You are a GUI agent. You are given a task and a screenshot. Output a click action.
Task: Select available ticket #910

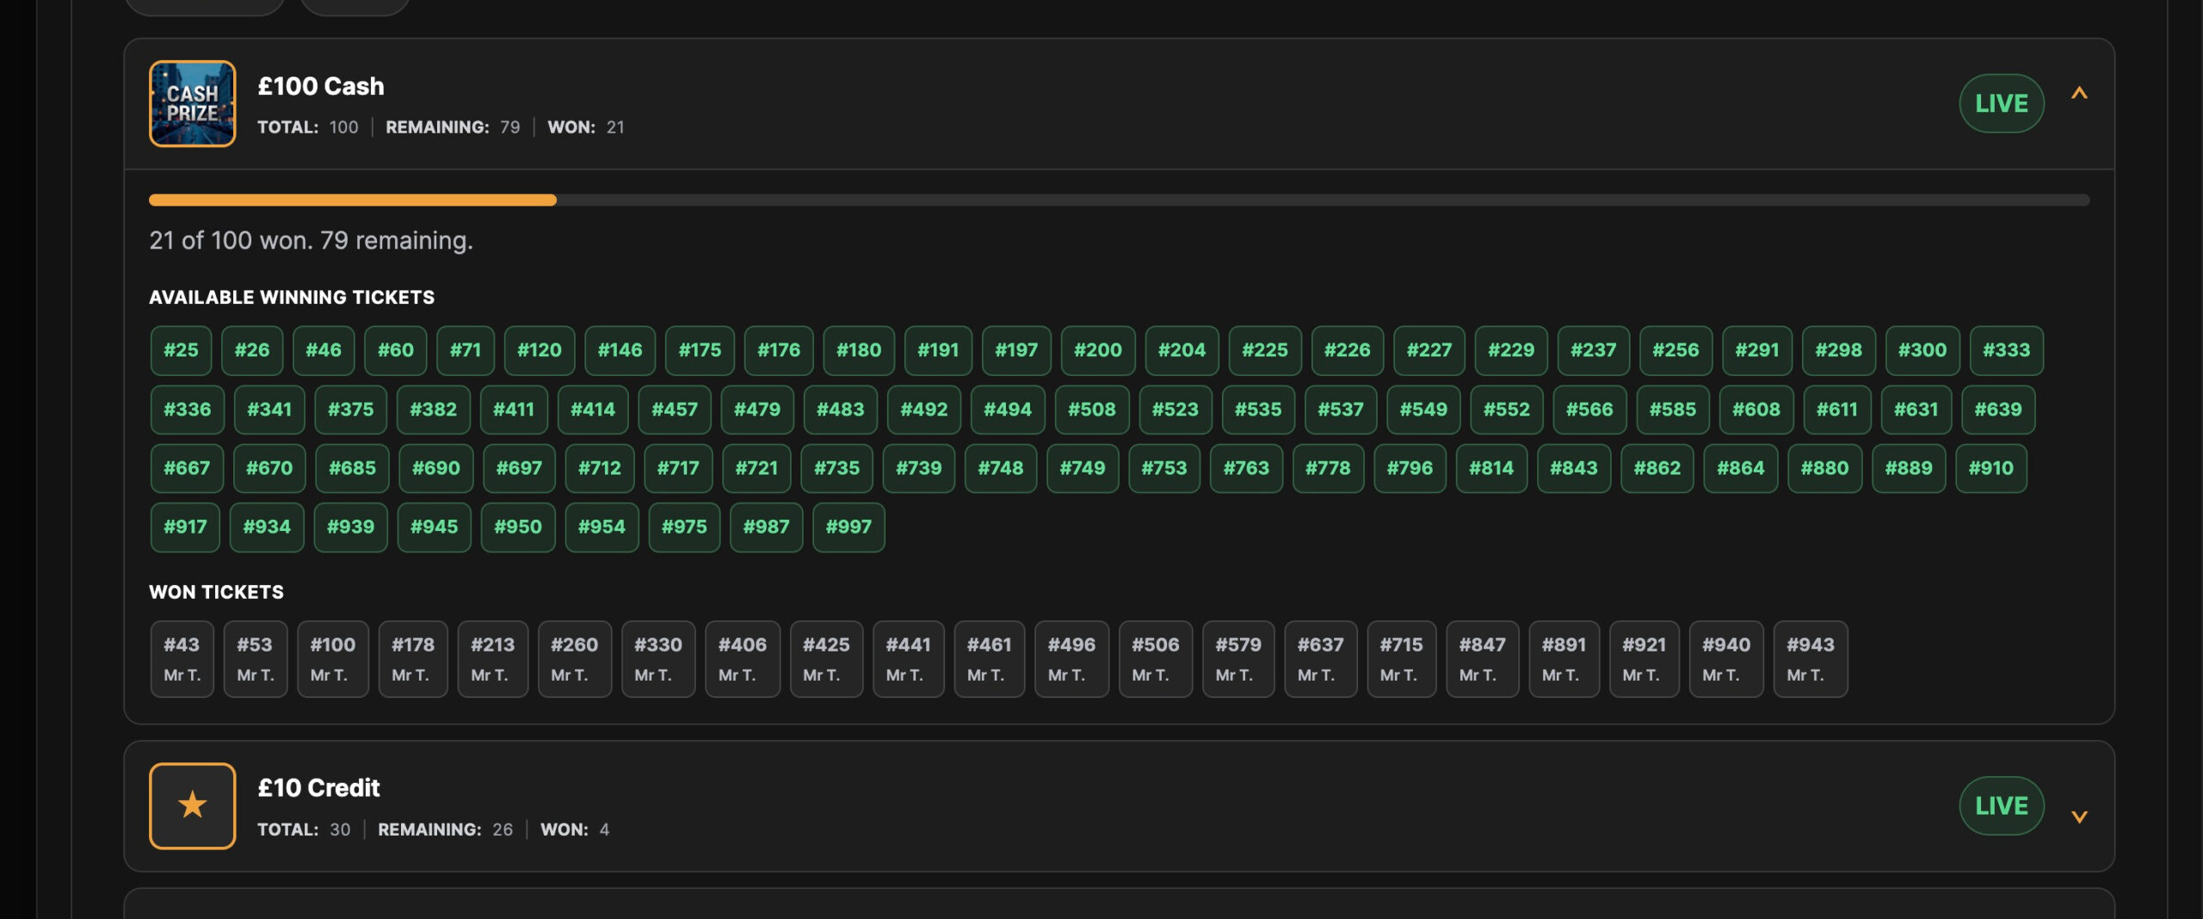1991,468
